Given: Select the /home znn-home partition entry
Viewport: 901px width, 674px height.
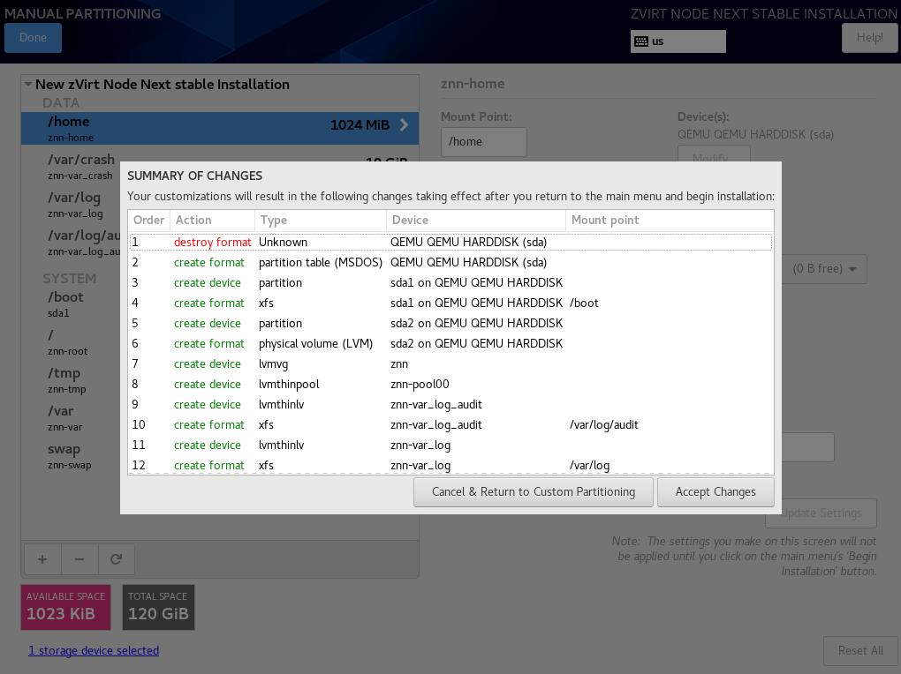Looking at the screenshot, I should click(x=220, y=129).
